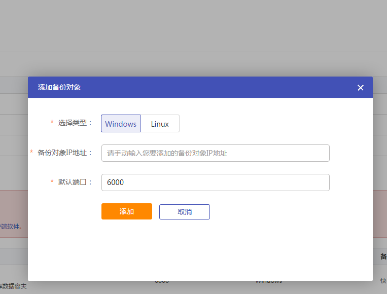387x294 pixels.
Task: Click the 备份对象IP地址 field label
Action: coord(65,153)
